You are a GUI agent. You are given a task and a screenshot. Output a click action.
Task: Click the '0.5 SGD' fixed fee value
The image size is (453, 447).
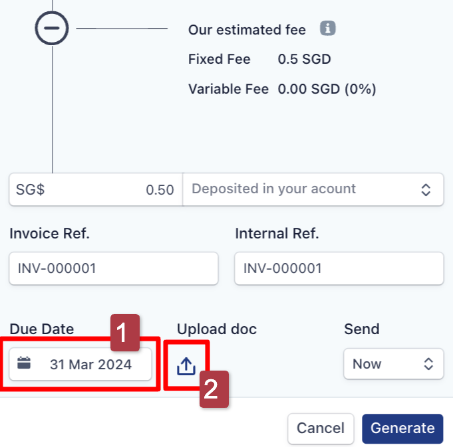pos(304,60)
